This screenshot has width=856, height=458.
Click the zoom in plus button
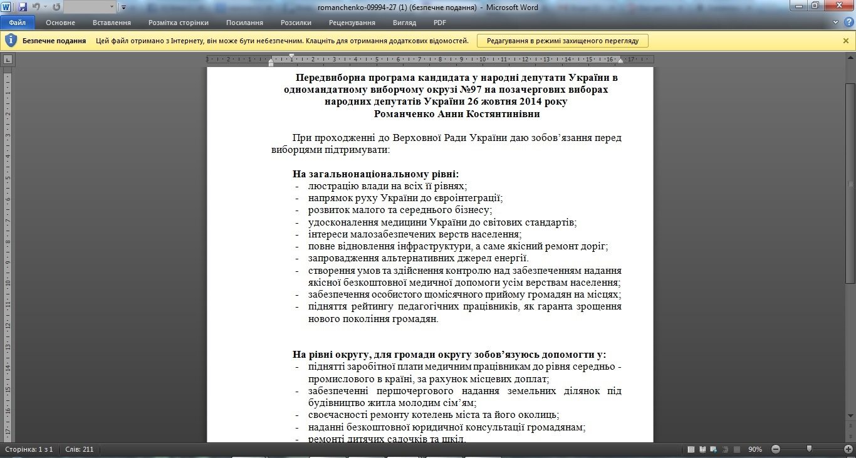coord(848,449)
